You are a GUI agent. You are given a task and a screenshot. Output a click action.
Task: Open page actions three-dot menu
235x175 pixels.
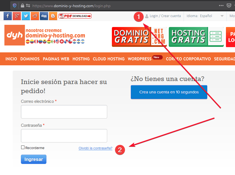(x=221, y=6)
